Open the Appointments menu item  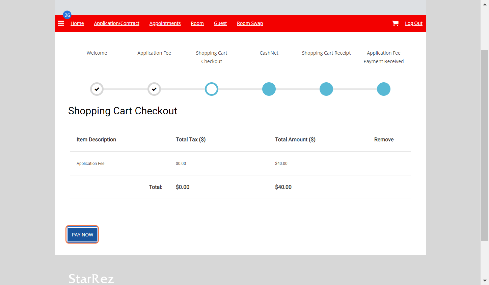pos(165,23)
